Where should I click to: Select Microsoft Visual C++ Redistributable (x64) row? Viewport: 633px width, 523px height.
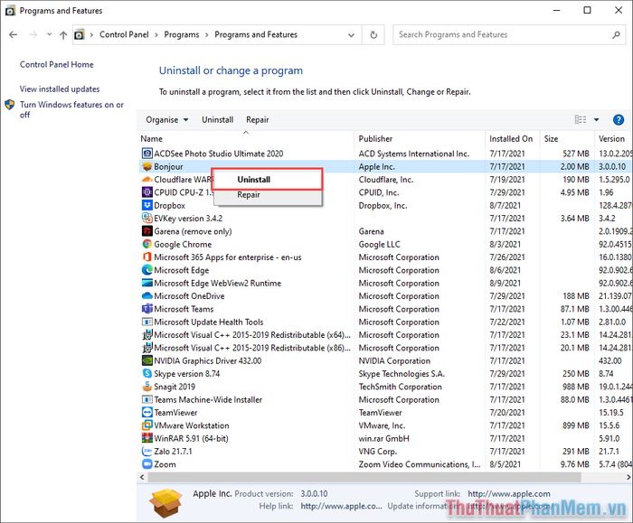pyautogui.click(x=385, y=335)
